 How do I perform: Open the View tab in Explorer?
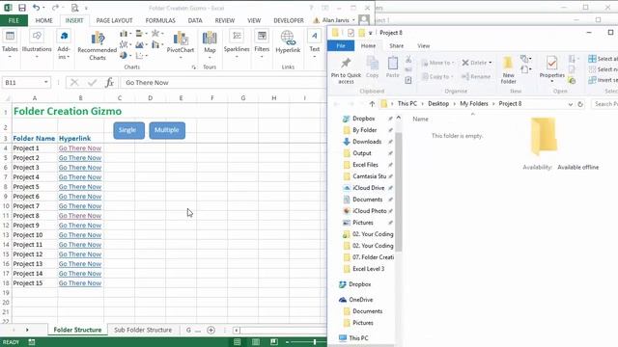click(423, 45)
